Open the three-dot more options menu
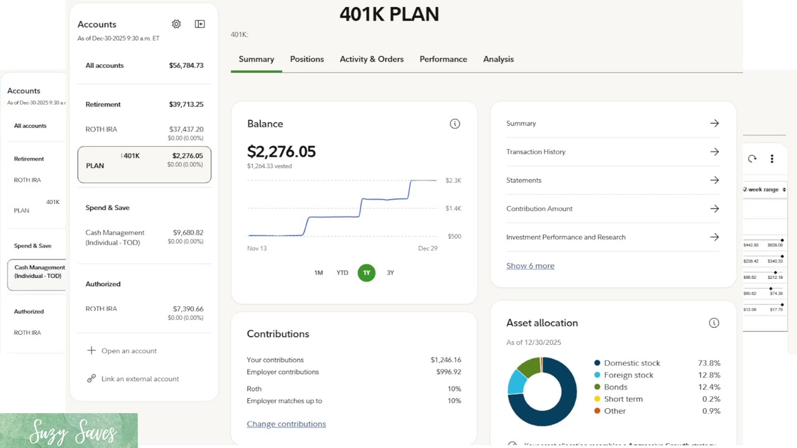Viewport: 797px width, 448px height. (772, 159)
